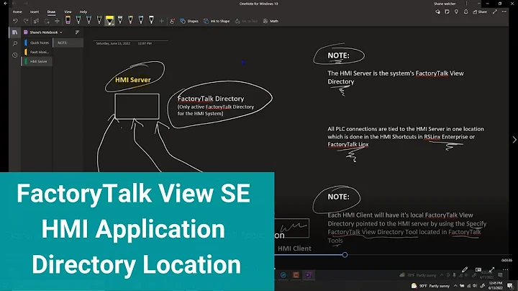Click the mini view icon in video controls
Viewport: 518px width, 291px height.
pos(478,270)
